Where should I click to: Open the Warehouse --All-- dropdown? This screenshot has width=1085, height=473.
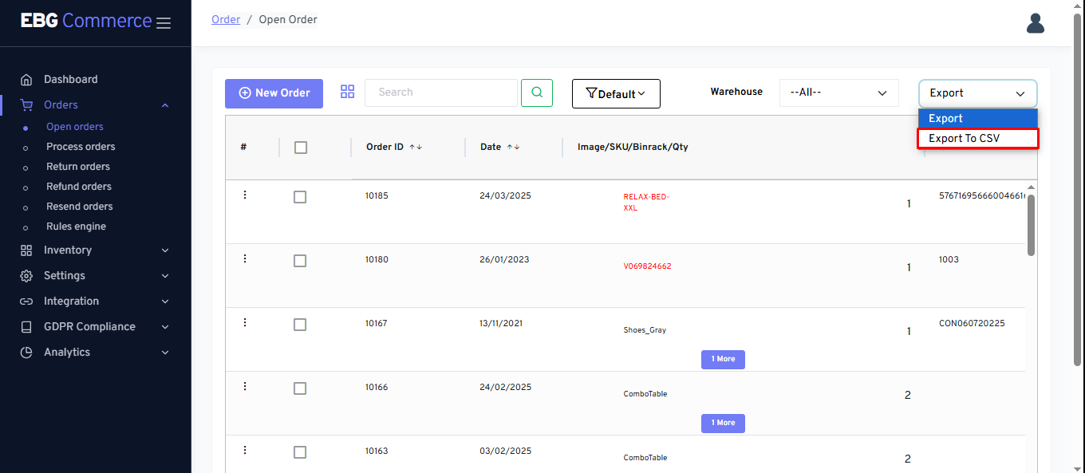pos(838,93)
